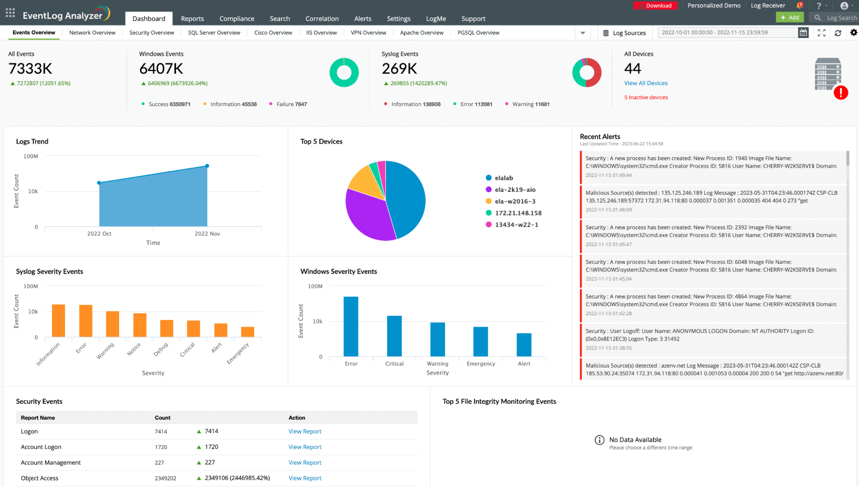
Task: Click the No Data Available info icon
Action: point(599,440)
